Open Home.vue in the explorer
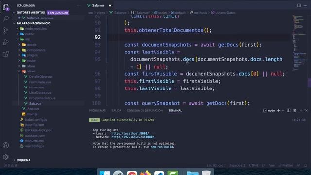 coord(36,87)
